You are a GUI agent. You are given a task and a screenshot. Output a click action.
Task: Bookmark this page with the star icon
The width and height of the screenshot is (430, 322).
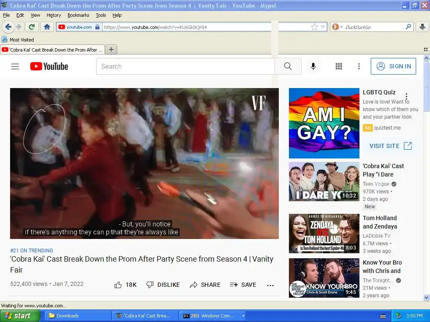pyautogui.click(x=315, y=27)
